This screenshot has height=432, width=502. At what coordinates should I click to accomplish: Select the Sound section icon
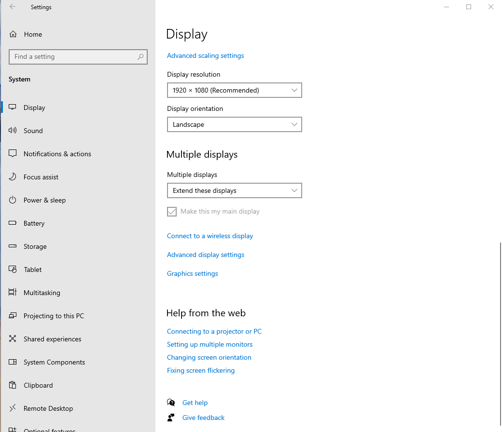[13, 131]
